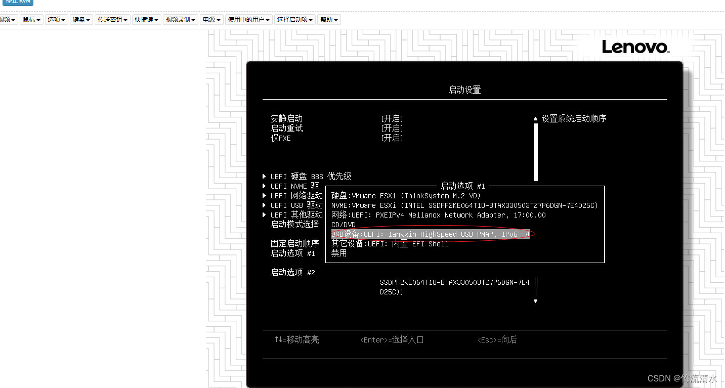Image resolution: width=725 pixels, height=388 pixels.
Task: Click the 启动设置 title
Action: click(465, 90)
